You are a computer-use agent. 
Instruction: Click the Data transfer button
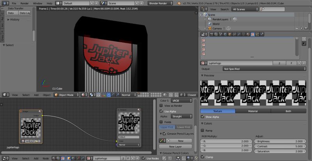[12, 13]
